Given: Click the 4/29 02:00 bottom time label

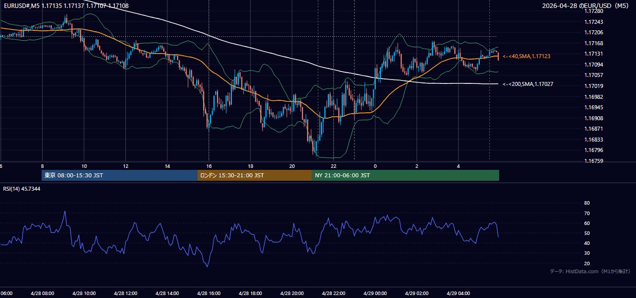Looking at the screenshot, I should pos(417,293).
